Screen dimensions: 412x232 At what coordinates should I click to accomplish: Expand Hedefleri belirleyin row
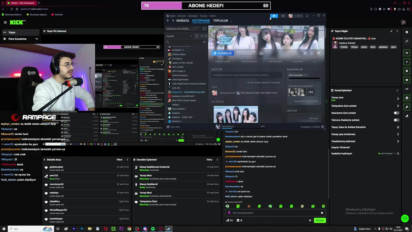click(398, 154)
